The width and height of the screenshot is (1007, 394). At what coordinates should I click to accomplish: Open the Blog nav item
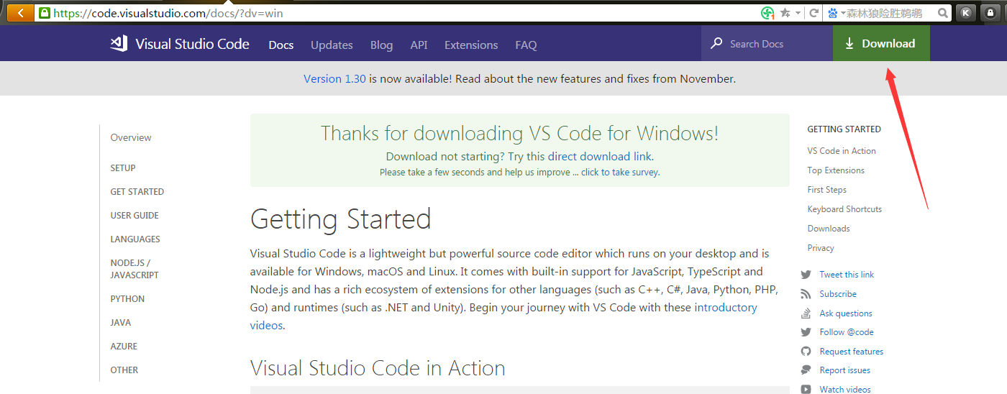381,45
